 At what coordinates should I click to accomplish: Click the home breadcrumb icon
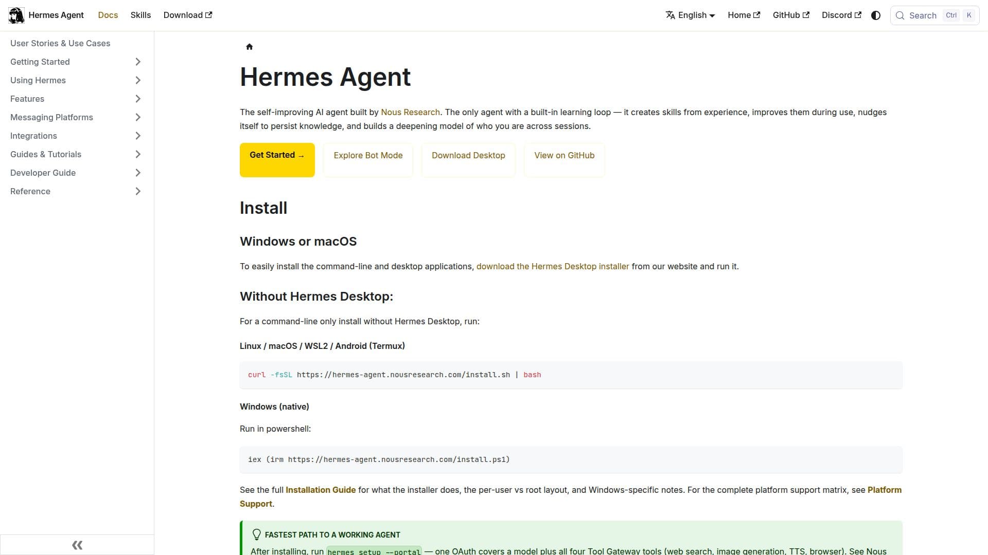point(250,47)
